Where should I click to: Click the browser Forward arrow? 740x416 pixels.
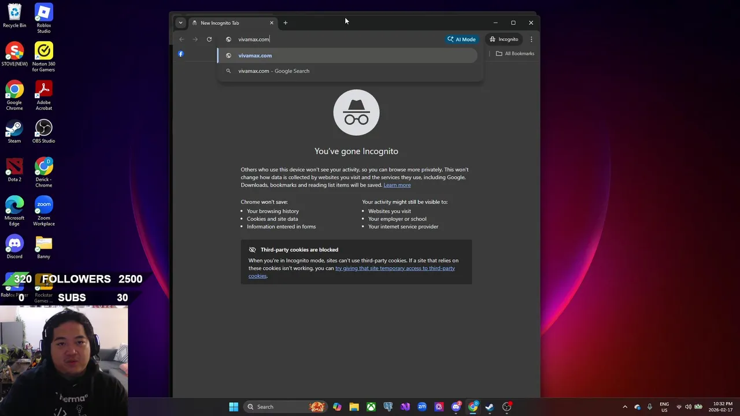click(195, 39)
